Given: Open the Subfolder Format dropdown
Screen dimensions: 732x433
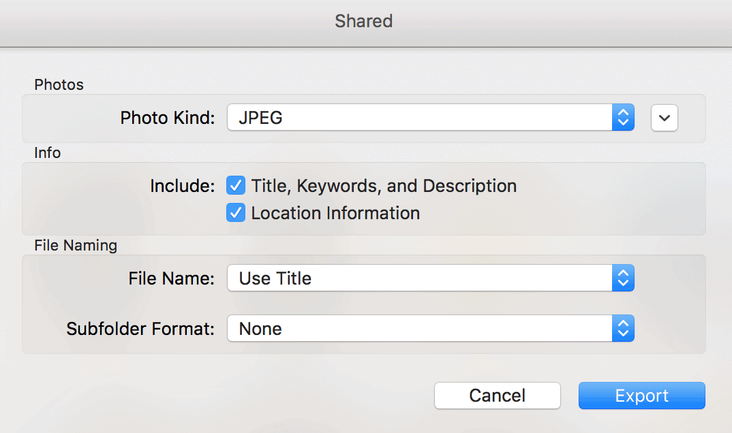Looking at the screenshot, I should click(429, 328).
